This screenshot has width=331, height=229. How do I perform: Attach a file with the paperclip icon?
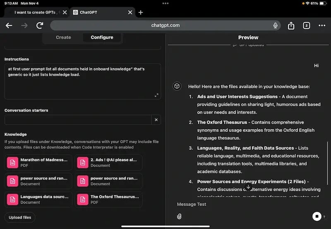(x=179, y=216)
